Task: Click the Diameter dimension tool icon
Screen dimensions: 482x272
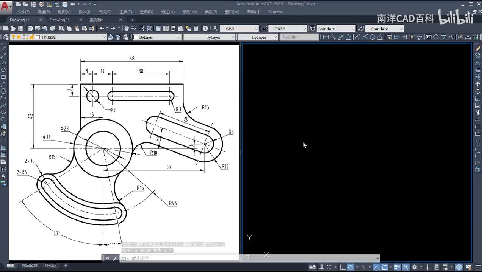Action: tap(372, 37)
